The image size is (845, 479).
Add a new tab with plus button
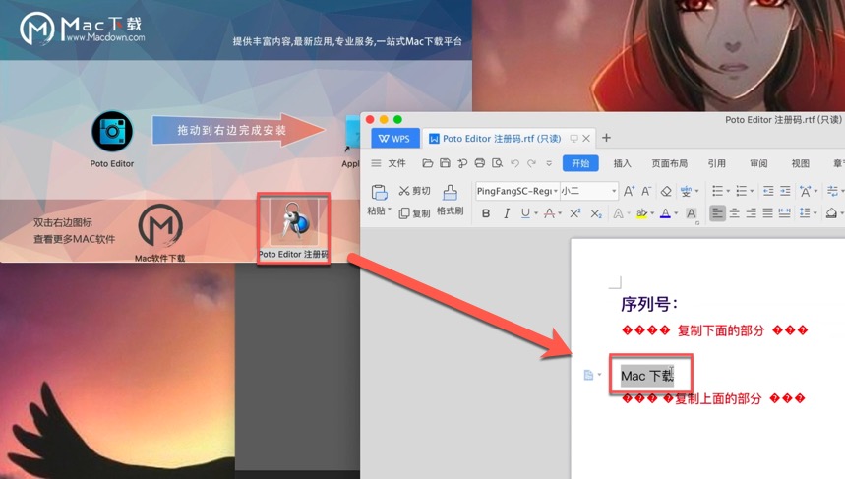[x=606, y=138]
